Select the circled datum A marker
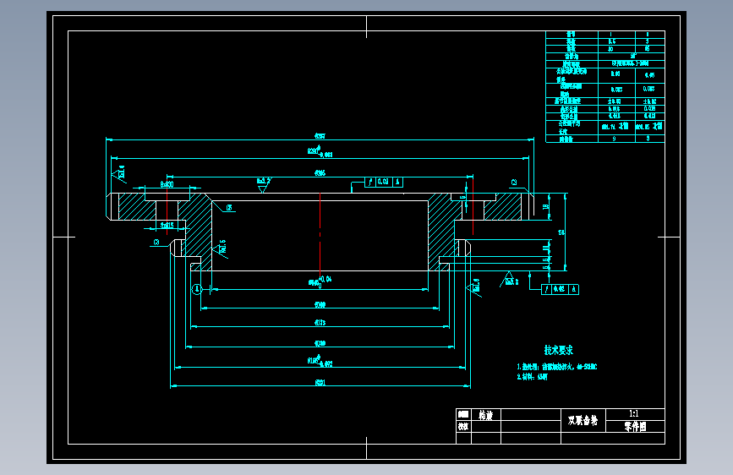This screenshot has height=475, width=733. click(197, 289)
